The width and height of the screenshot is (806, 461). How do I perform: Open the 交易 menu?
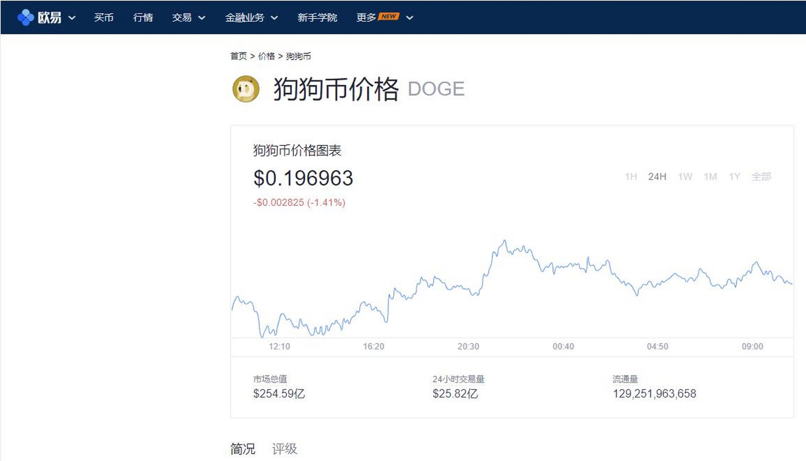[x=182, y=17]
